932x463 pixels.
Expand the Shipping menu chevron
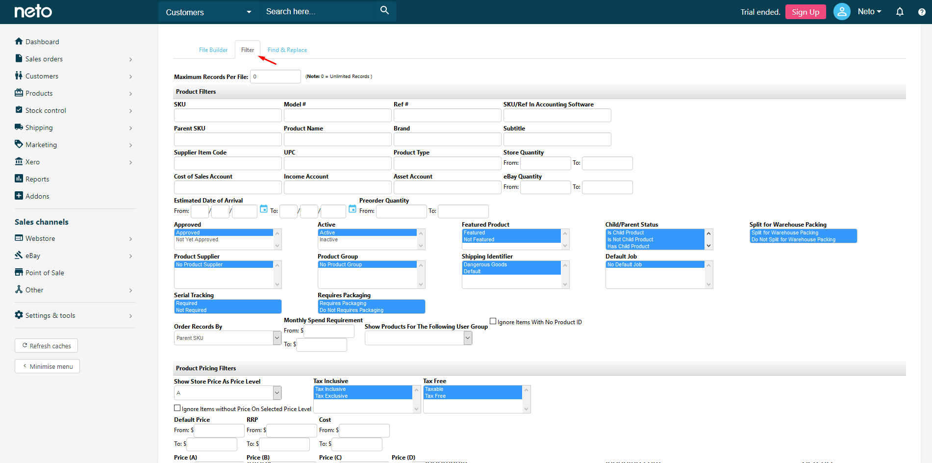point(130,128)
